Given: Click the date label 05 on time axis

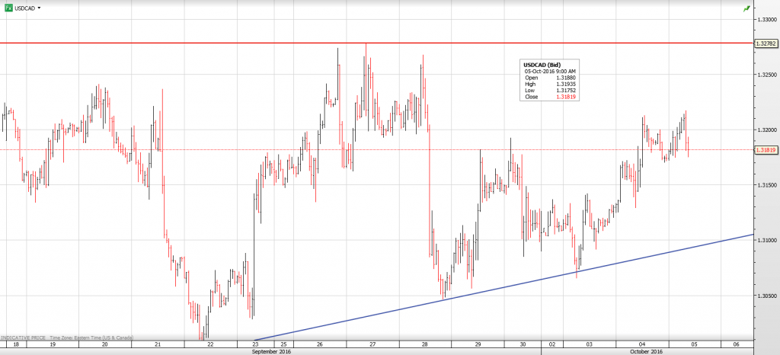Looking at the screenshot, I should coord(695,344).
